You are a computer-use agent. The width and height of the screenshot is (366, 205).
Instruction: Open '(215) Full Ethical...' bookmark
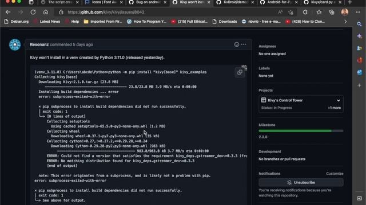(x=189, y=22)
